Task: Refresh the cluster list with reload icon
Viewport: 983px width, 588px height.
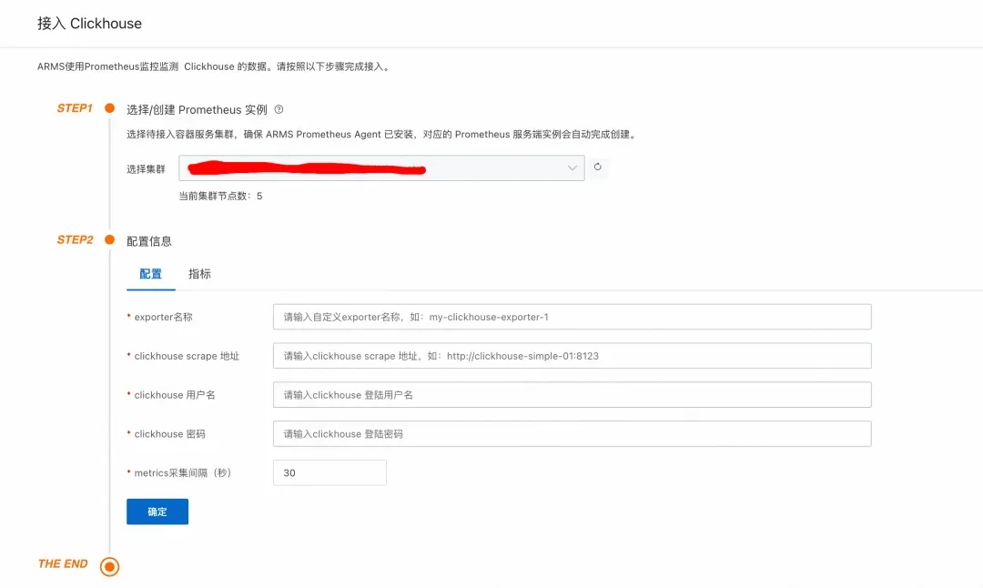Action: (x=597, y=167)
